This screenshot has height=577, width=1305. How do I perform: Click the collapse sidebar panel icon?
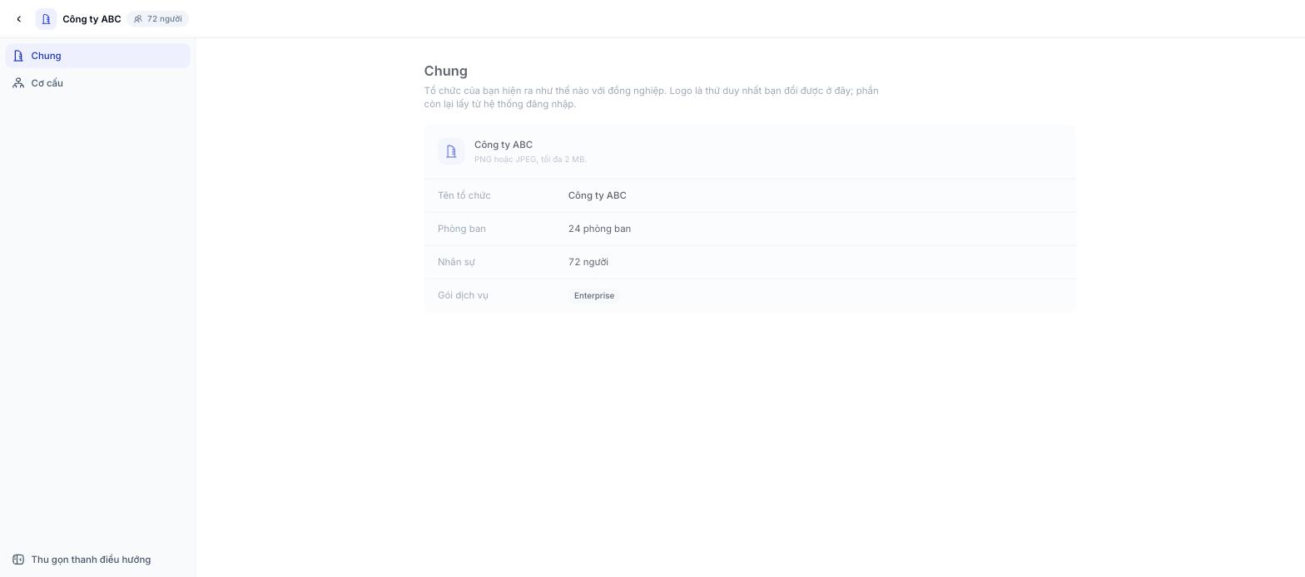[18, 560]
